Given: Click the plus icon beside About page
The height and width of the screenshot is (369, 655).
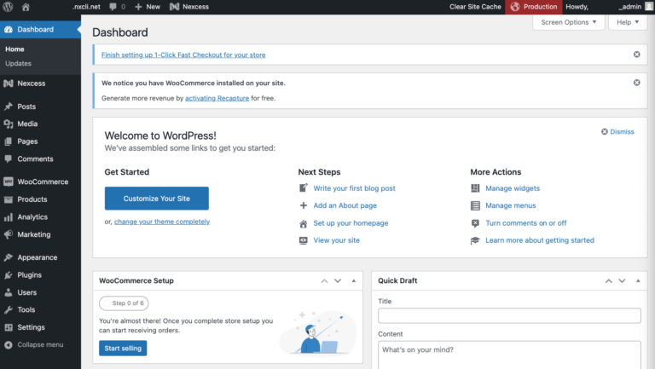Looking at the screenshot, I should 304,205.
